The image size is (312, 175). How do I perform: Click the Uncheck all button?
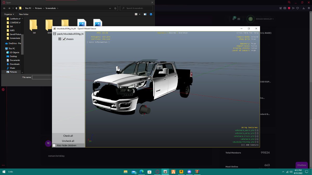click(x=68, y=141)
